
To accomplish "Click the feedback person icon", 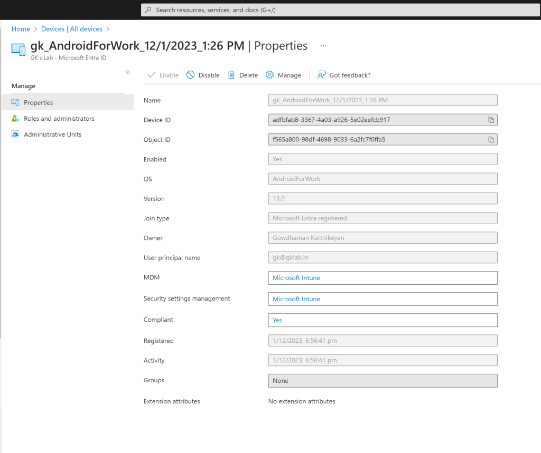I will coord(322,75).
